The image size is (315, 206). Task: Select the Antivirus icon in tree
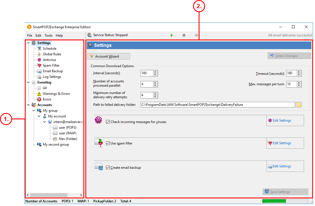click(39, 60)
